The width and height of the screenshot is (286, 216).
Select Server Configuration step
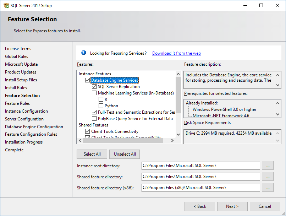tap(24, 119)
